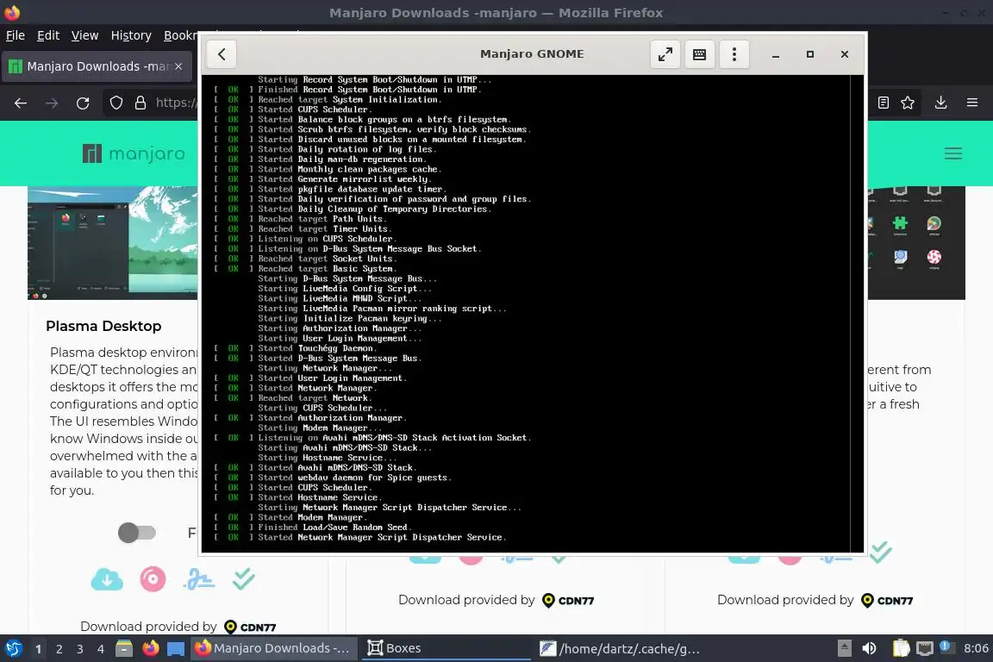Toggle the switch under Plasma Desktop description
The height and width of the screenshot is (662, 993).
137,533
